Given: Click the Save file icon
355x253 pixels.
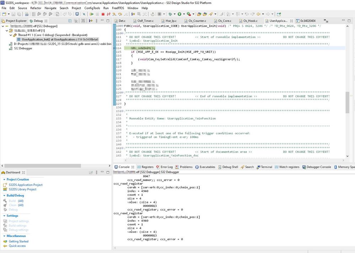Looking at the screenshot, I should tap(14, 14).
